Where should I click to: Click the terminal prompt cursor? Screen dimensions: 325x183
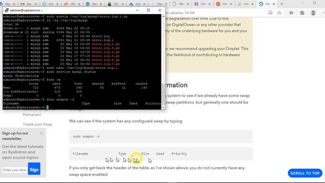47,107
